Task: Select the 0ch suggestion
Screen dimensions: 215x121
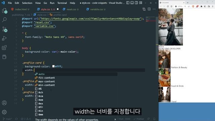Action: pos(76,92)
